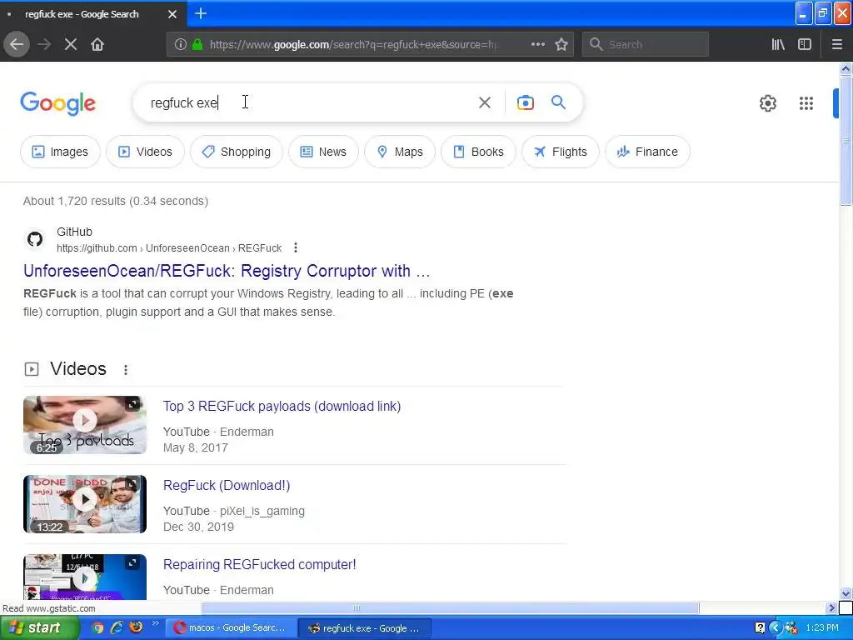
Task: Clear the Google search box with X
Action: point(485,102)
